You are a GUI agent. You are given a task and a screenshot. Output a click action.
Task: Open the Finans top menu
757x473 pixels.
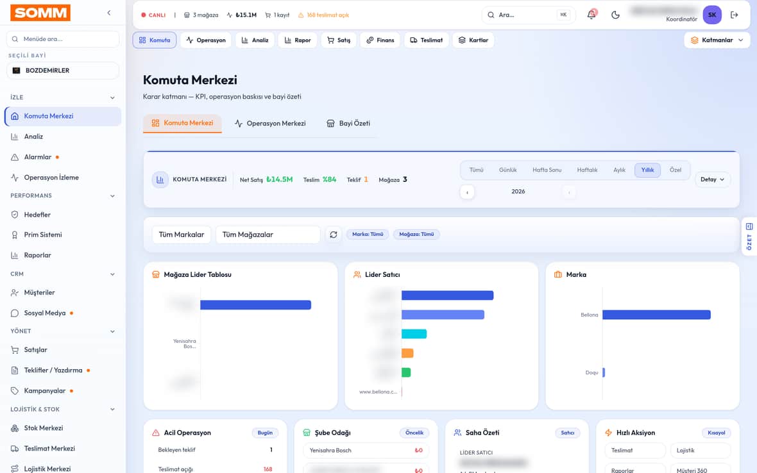(380, 40)
